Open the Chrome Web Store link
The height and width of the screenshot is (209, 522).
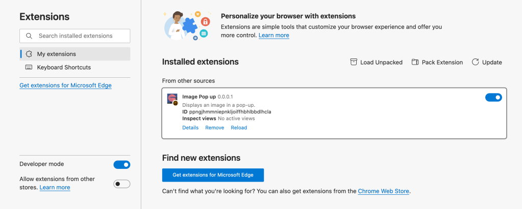tap(383, 191)
